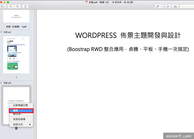Focus the search field in toolbar
The width and height of the screenshot is (194, 139).
coord(187,6)
